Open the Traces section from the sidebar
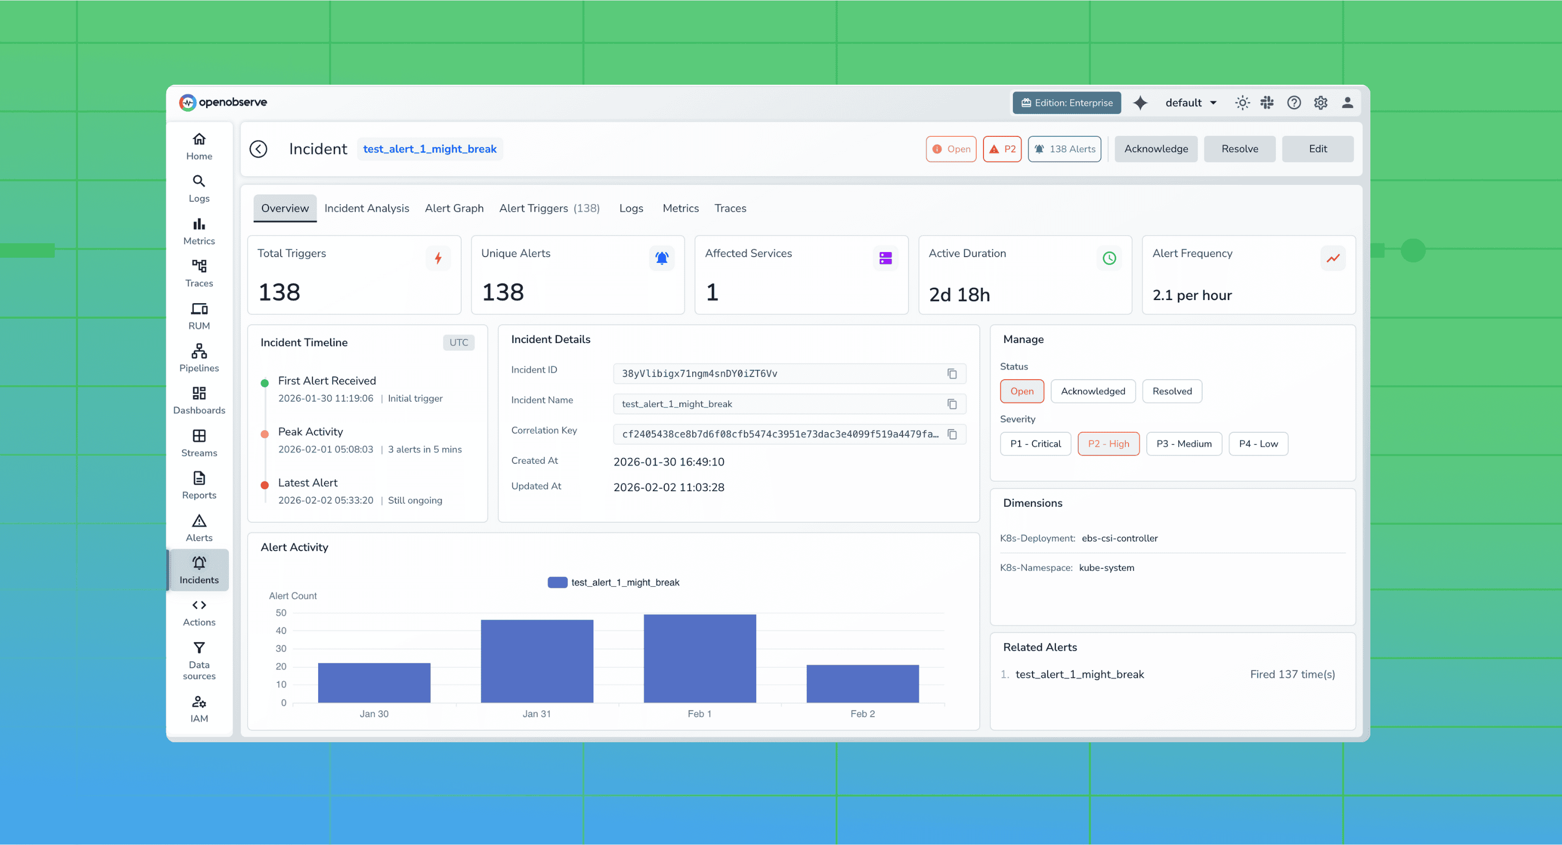The height and width of the screenshot is (845, 1562). point(198,273)
